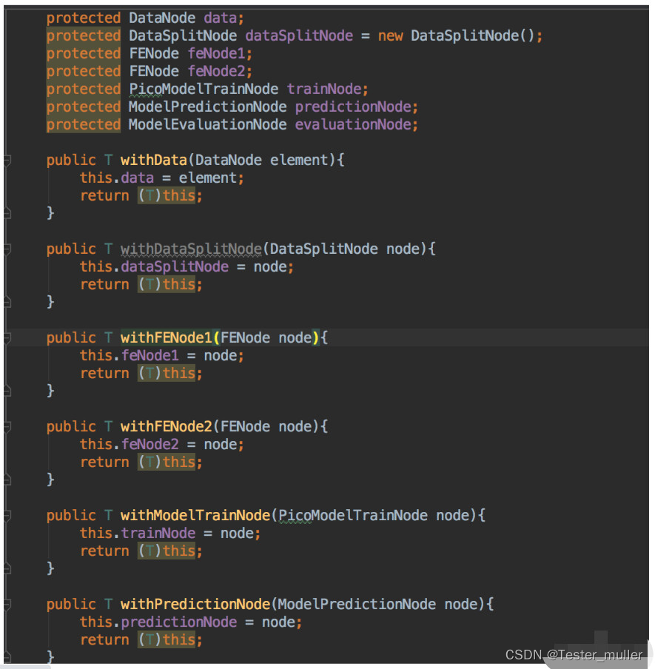
Task: Fold the withFENode1 method from the gutter
Action: (x=7, y=338)
